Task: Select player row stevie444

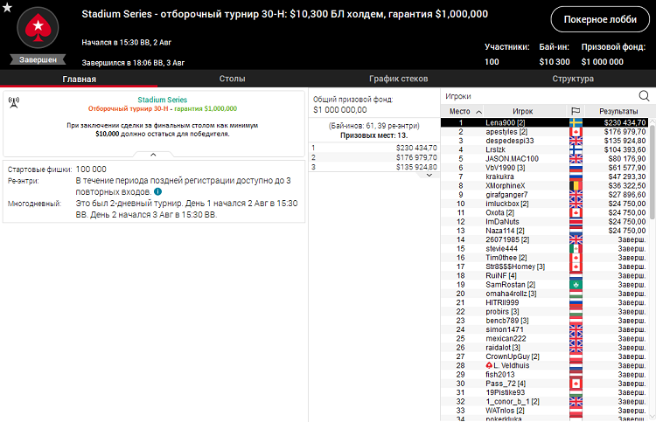Action: [544, 249]
